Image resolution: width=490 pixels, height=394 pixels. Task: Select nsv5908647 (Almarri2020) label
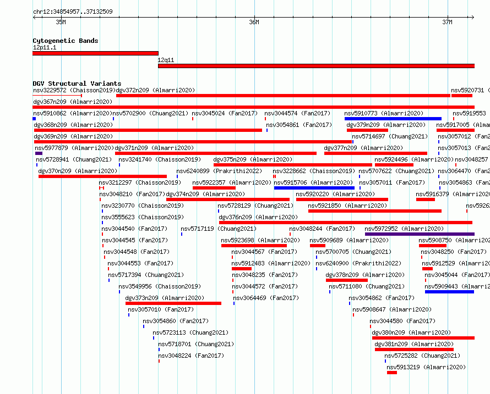(392, 309)
